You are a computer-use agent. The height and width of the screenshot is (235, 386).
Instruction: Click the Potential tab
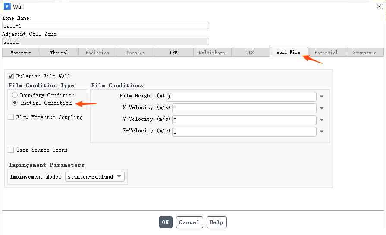pos(326,53)
